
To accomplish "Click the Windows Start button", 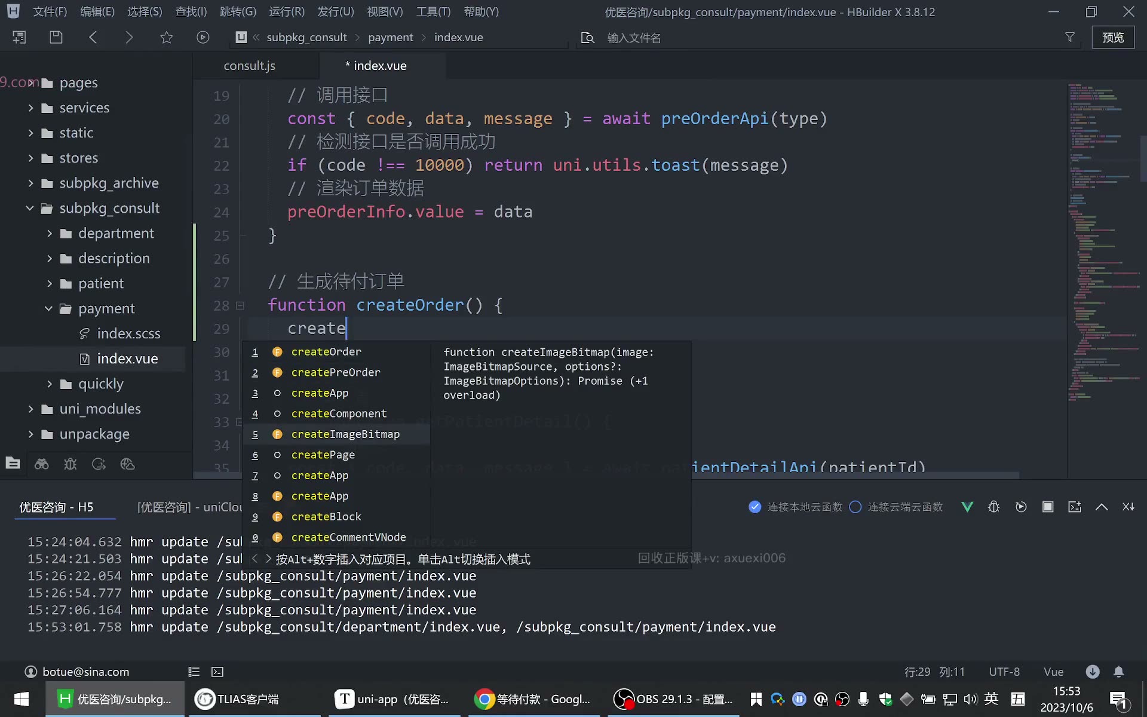I will click(22, 699).
